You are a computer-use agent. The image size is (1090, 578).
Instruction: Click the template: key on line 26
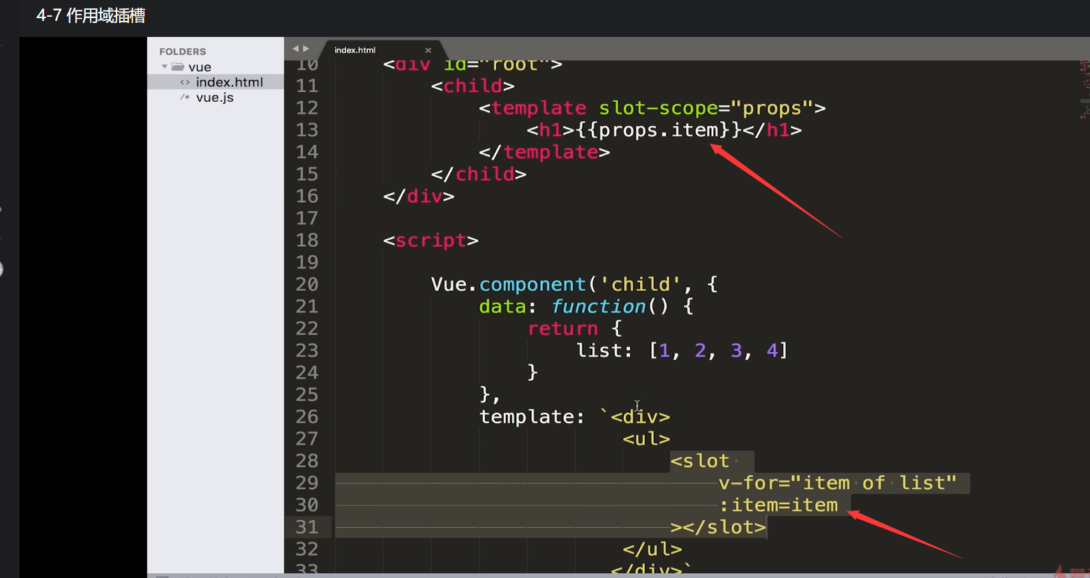pos(532,417)
